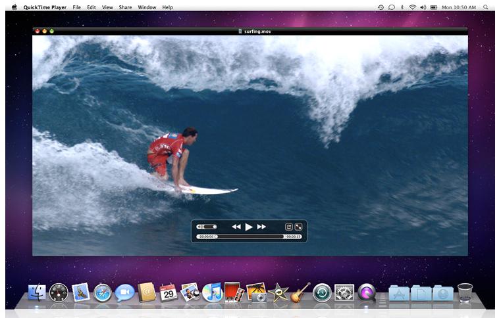
Task: Fast forward the surfing video
Action: click(x=261, y=227)
